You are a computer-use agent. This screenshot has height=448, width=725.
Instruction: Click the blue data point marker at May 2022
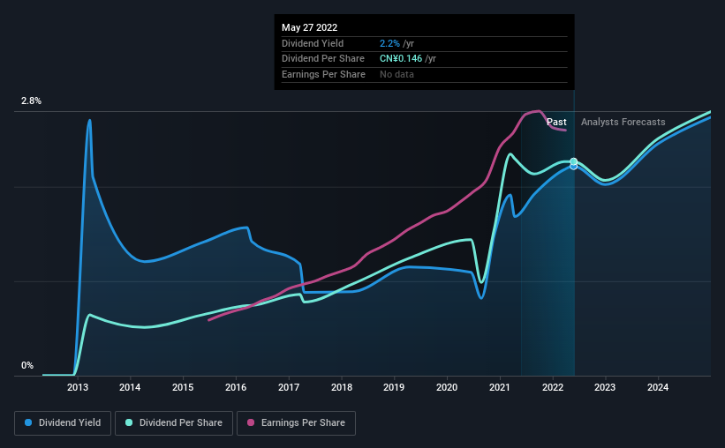pyautogui.click(x=573, y=167)
